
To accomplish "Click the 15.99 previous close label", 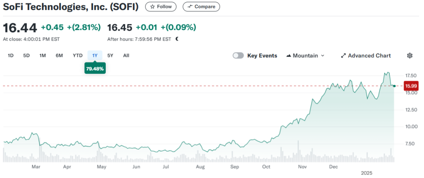I will pyautogui.click(x=411, y=86).
